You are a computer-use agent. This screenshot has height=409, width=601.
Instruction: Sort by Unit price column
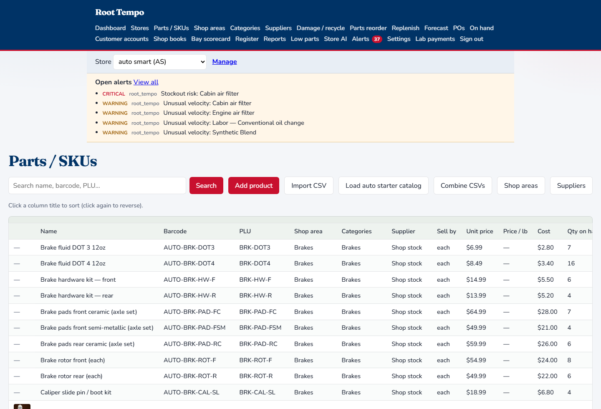[x=480, y=231]
